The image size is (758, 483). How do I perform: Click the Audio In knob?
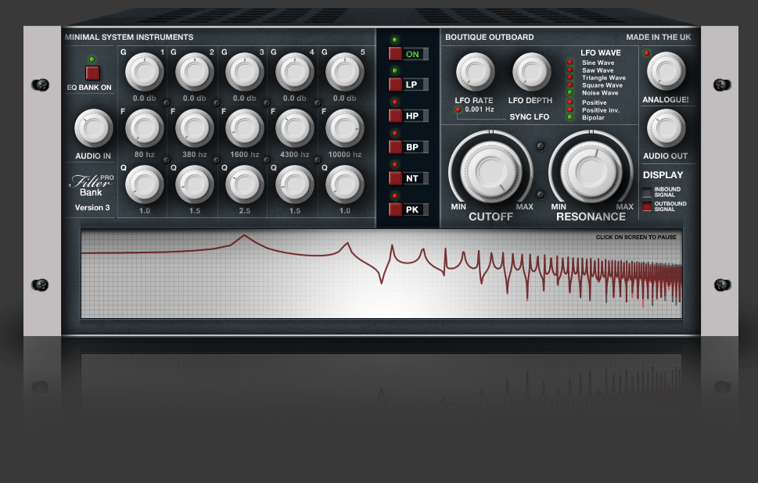point(93,127)
